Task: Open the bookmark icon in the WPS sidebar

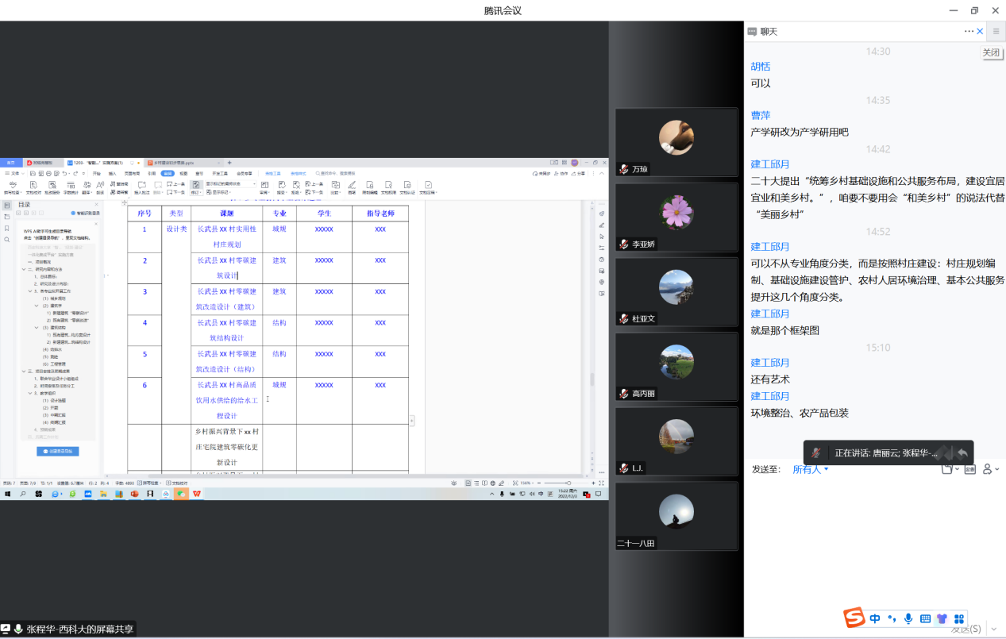Action: tap(6, 229)
